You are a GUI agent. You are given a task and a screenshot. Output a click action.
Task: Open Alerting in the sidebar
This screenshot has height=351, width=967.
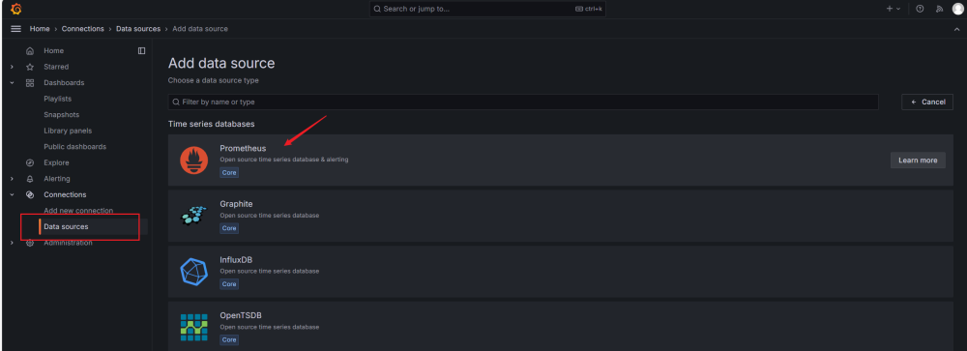pos(57,179)
